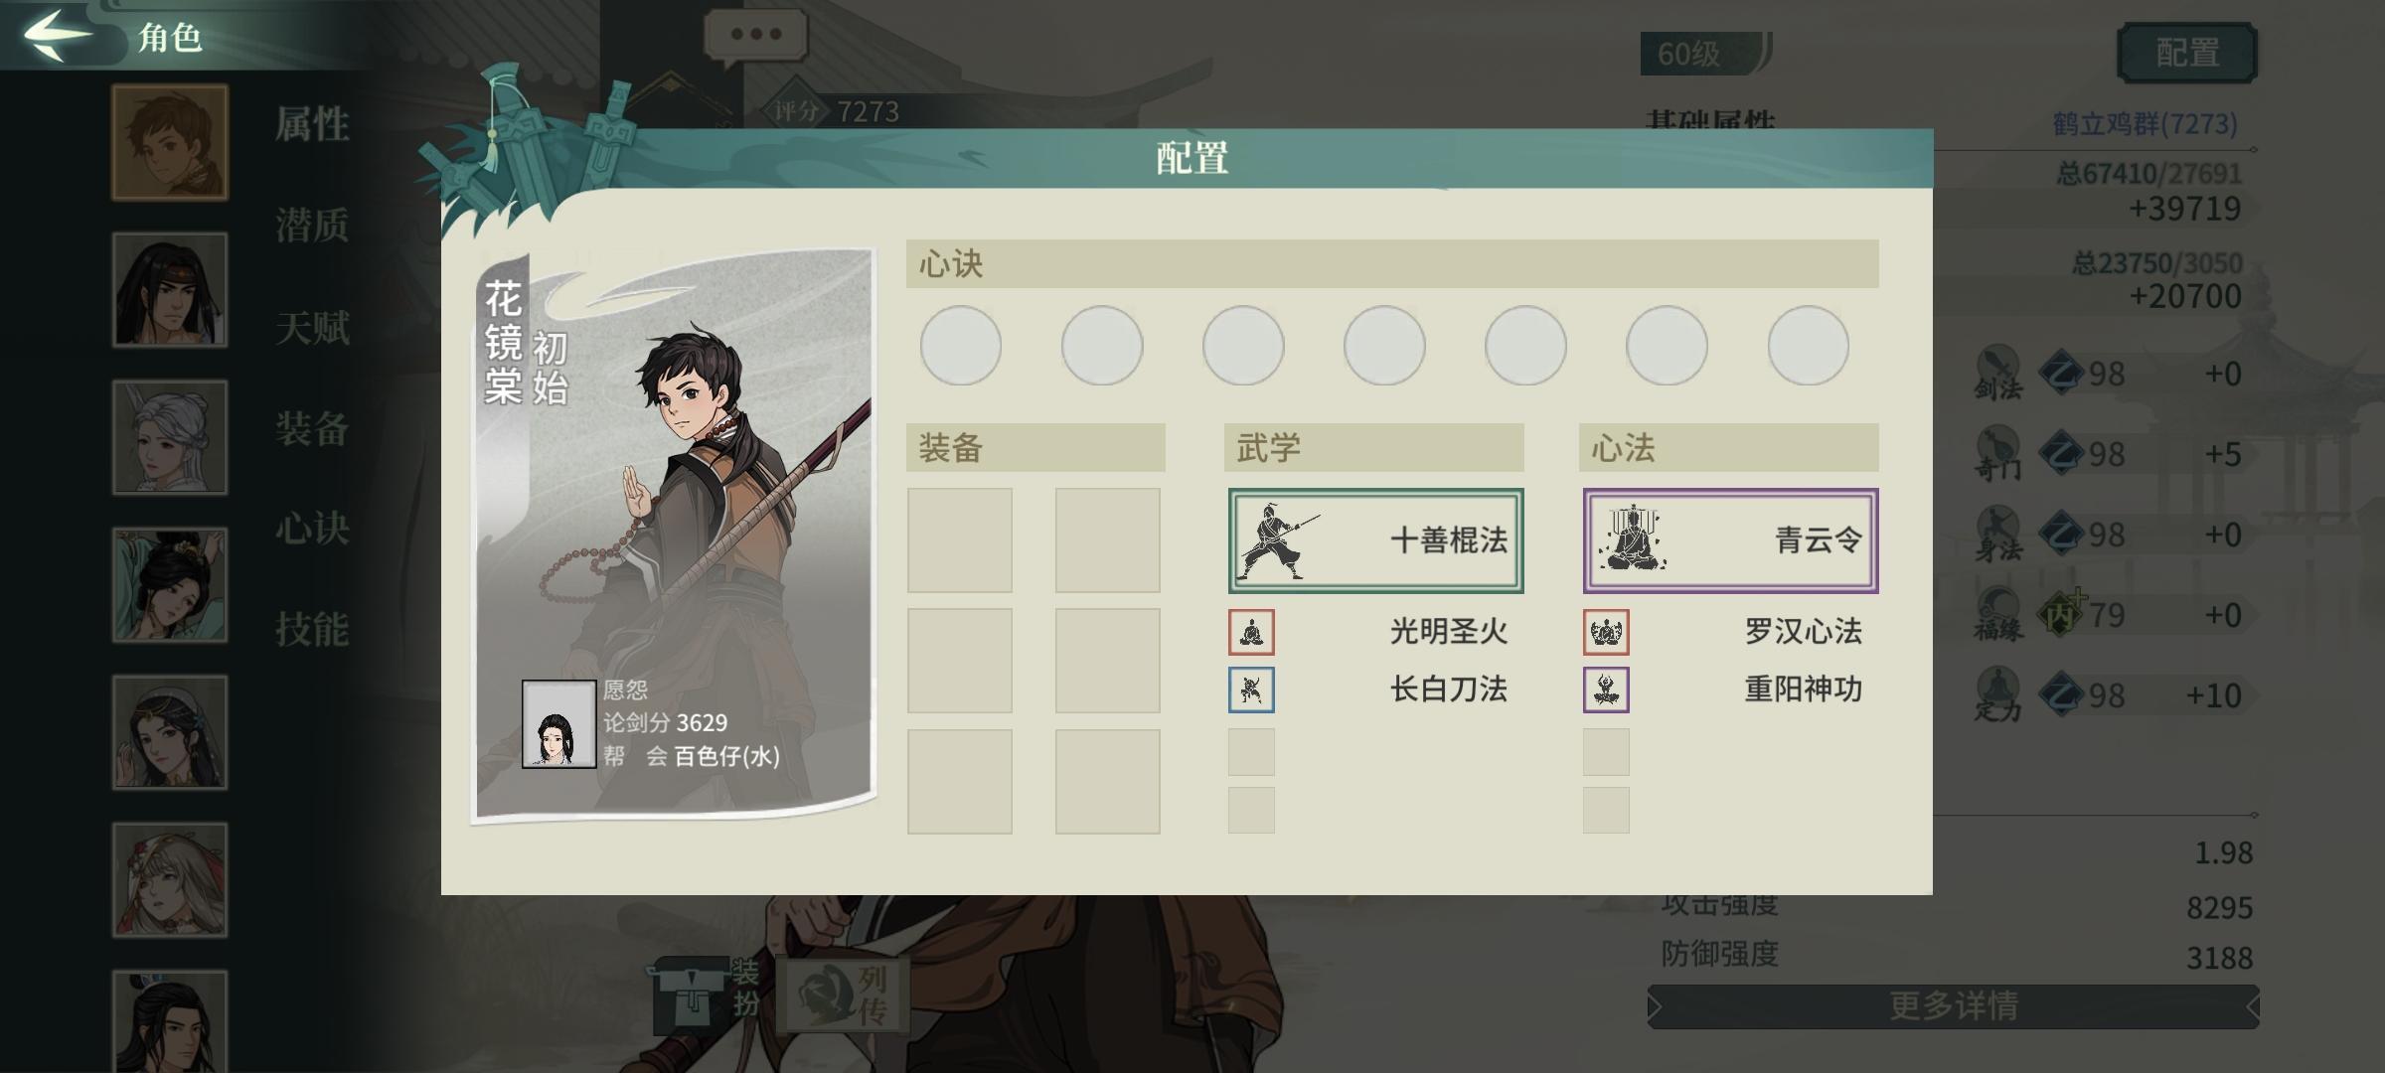Click the 罗汉心法 skill icon
Image resolution: width=2385 pixels, height=1073 pixels.
click(1606, 632)
